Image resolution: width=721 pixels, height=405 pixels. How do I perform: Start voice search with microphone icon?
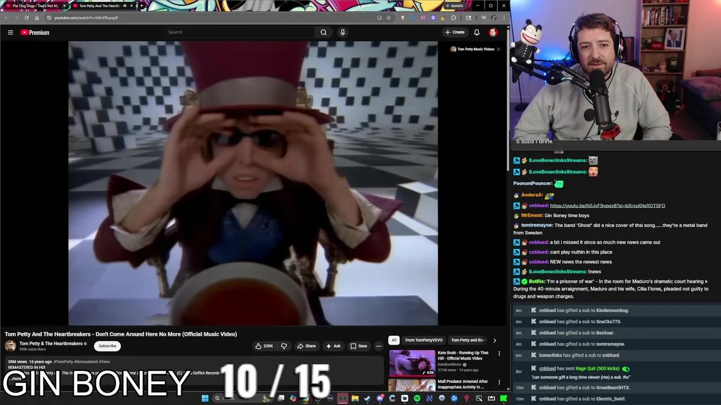point(342,32)
